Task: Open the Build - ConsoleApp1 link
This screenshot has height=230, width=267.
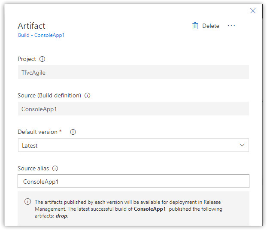Action: (x=41, y=35)
